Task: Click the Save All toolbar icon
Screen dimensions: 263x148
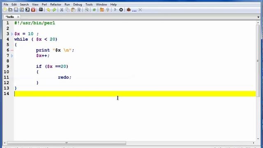Action: 28,10
